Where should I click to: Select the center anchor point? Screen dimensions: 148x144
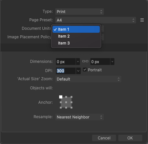tap(66, 102)
